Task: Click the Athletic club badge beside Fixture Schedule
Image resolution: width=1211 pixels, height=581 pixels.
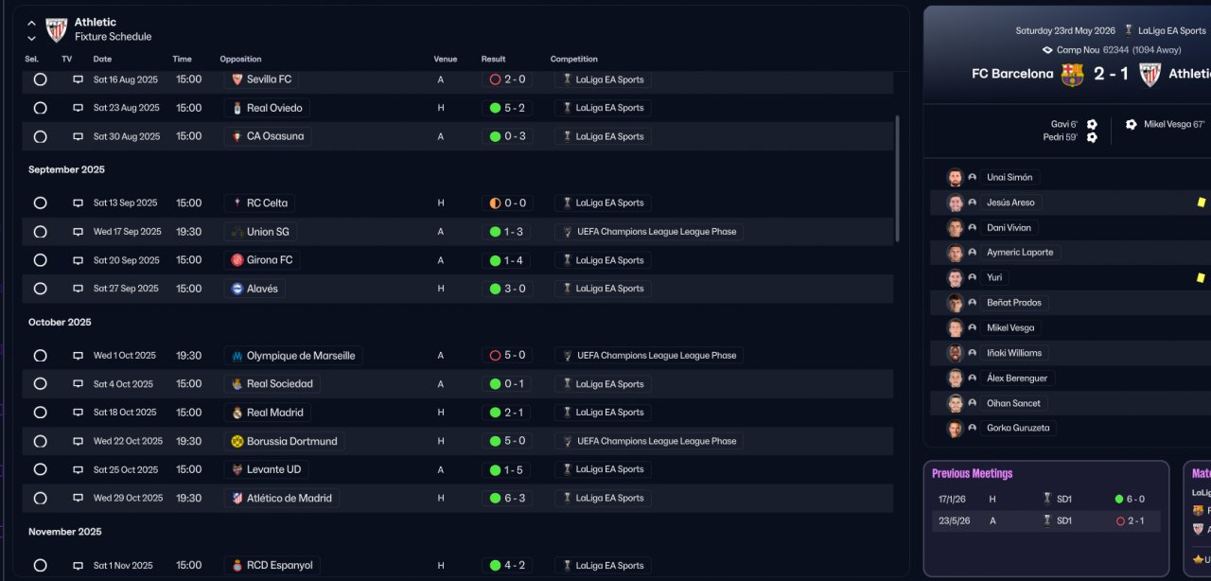Action: pos(57,29)
